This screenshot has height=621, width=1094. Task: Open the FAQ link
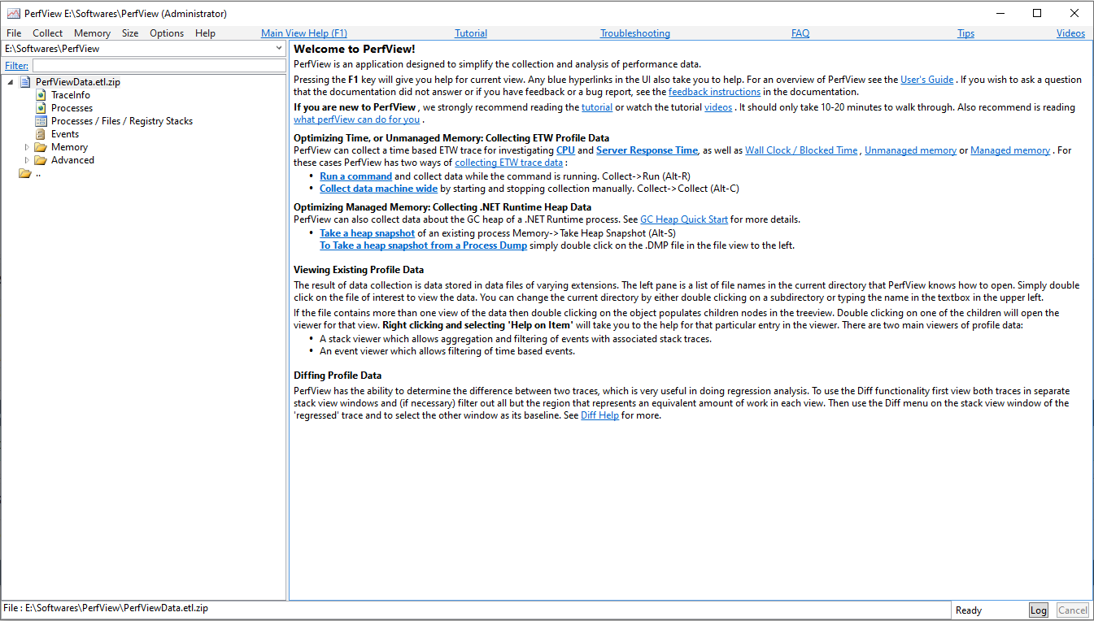click(800, 33)
